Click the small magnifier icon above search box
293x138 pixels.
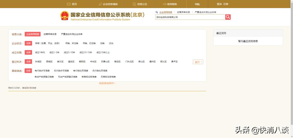157,12
